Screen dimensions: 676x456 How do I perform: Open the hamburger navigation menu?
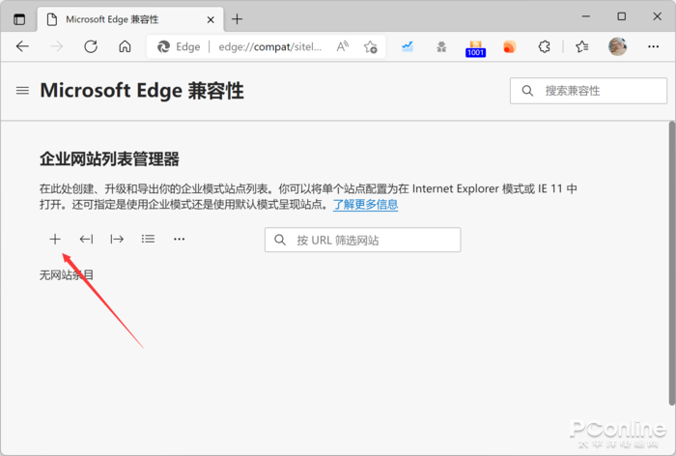click(x=22, y=91)
